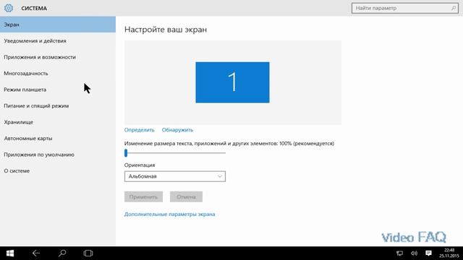
Task: Click the Применить button
Action: click(143, 196)
